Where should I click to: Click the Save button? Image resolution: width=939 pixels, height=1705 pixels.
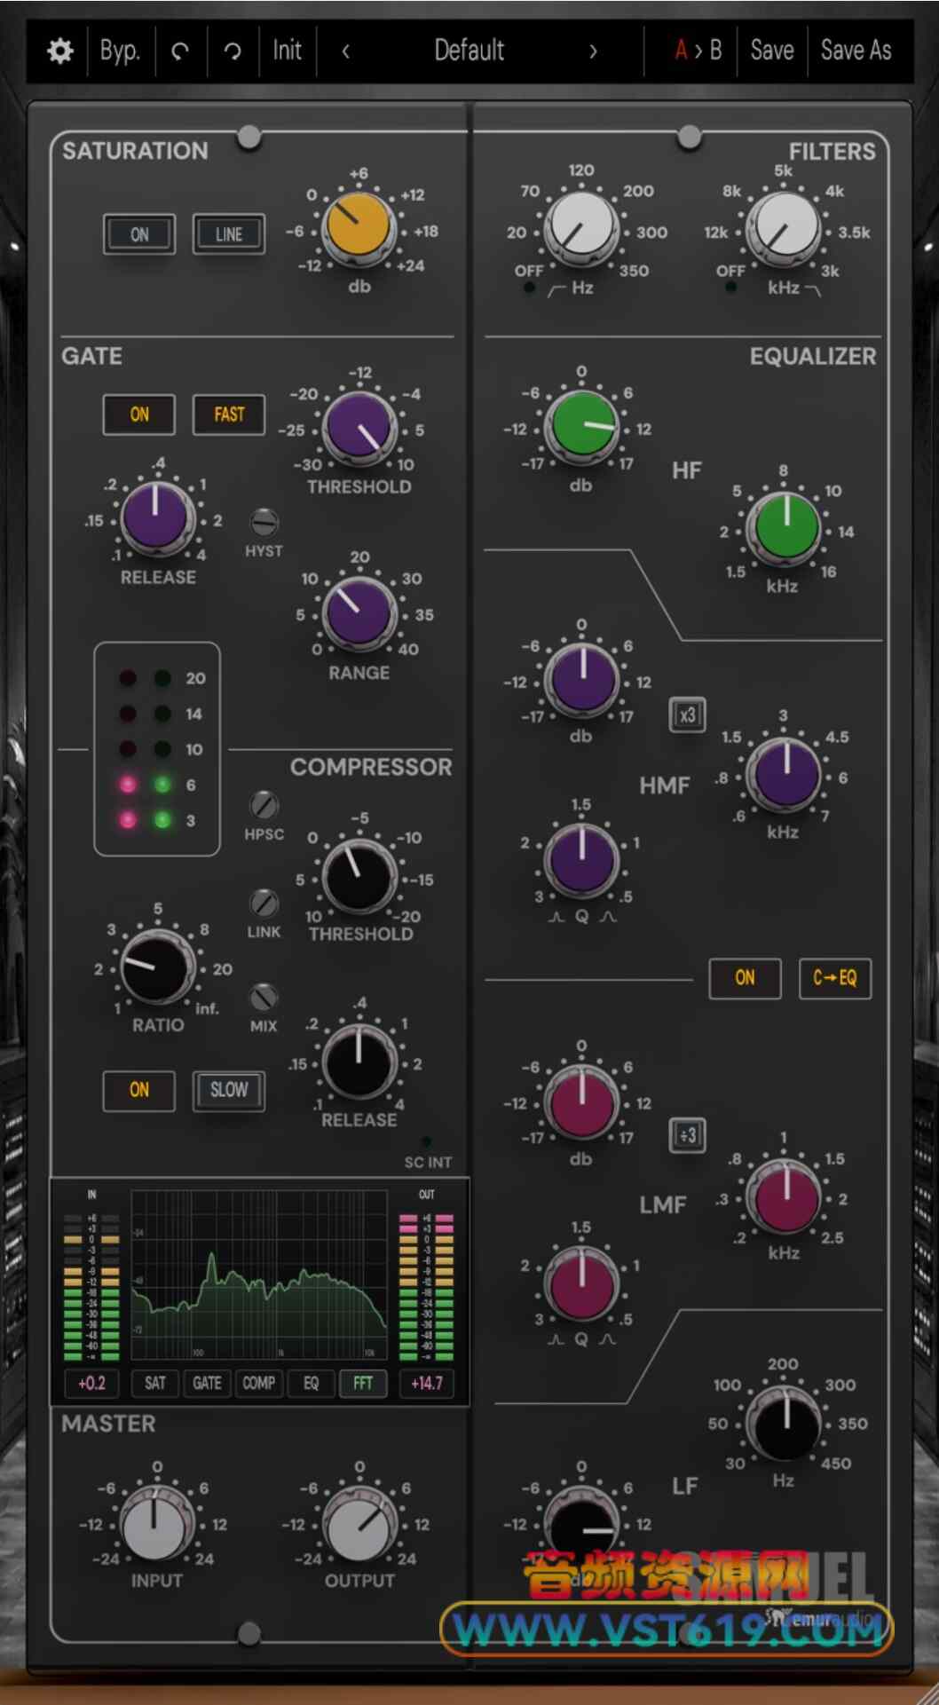771,51
